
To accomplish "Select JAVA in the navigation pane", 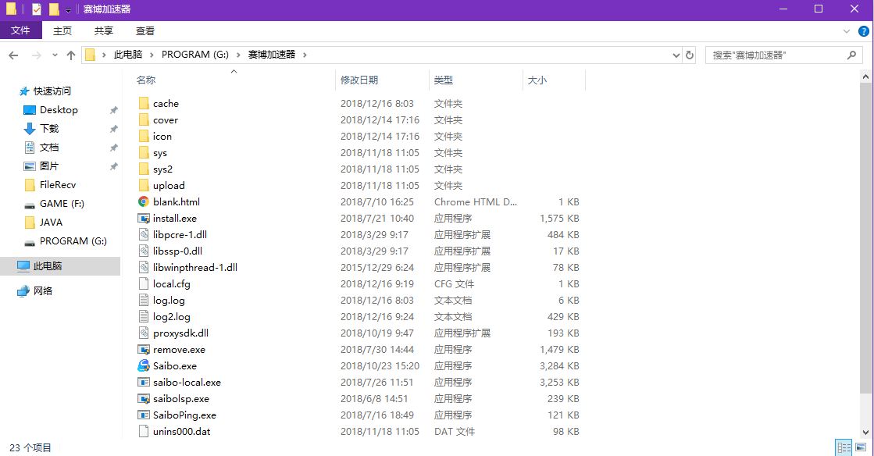I will (x=51, y=222).
